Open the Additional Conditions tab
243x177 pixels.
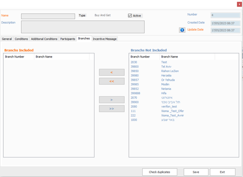point(44,39)
